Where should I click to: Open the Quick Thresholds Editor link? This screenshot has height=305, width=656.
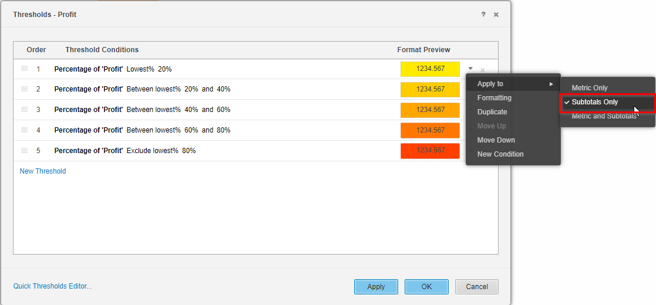point(52,286)
